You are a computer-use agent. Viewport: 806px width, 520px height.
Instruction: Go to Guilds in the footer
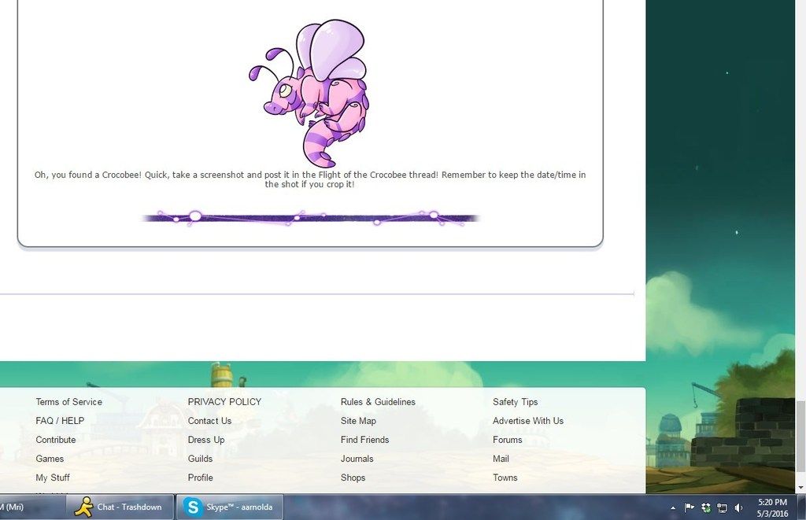pyautogui.click(x=200, y=459)
